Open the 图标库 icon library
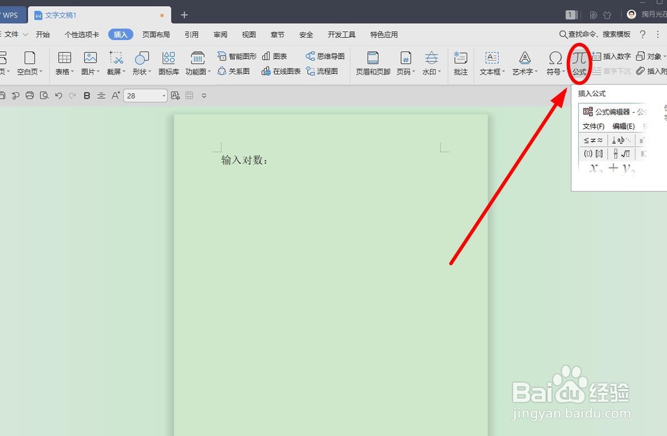Viewport: 667px width, 436px height. pyautogui.click(x=169, y=63)
